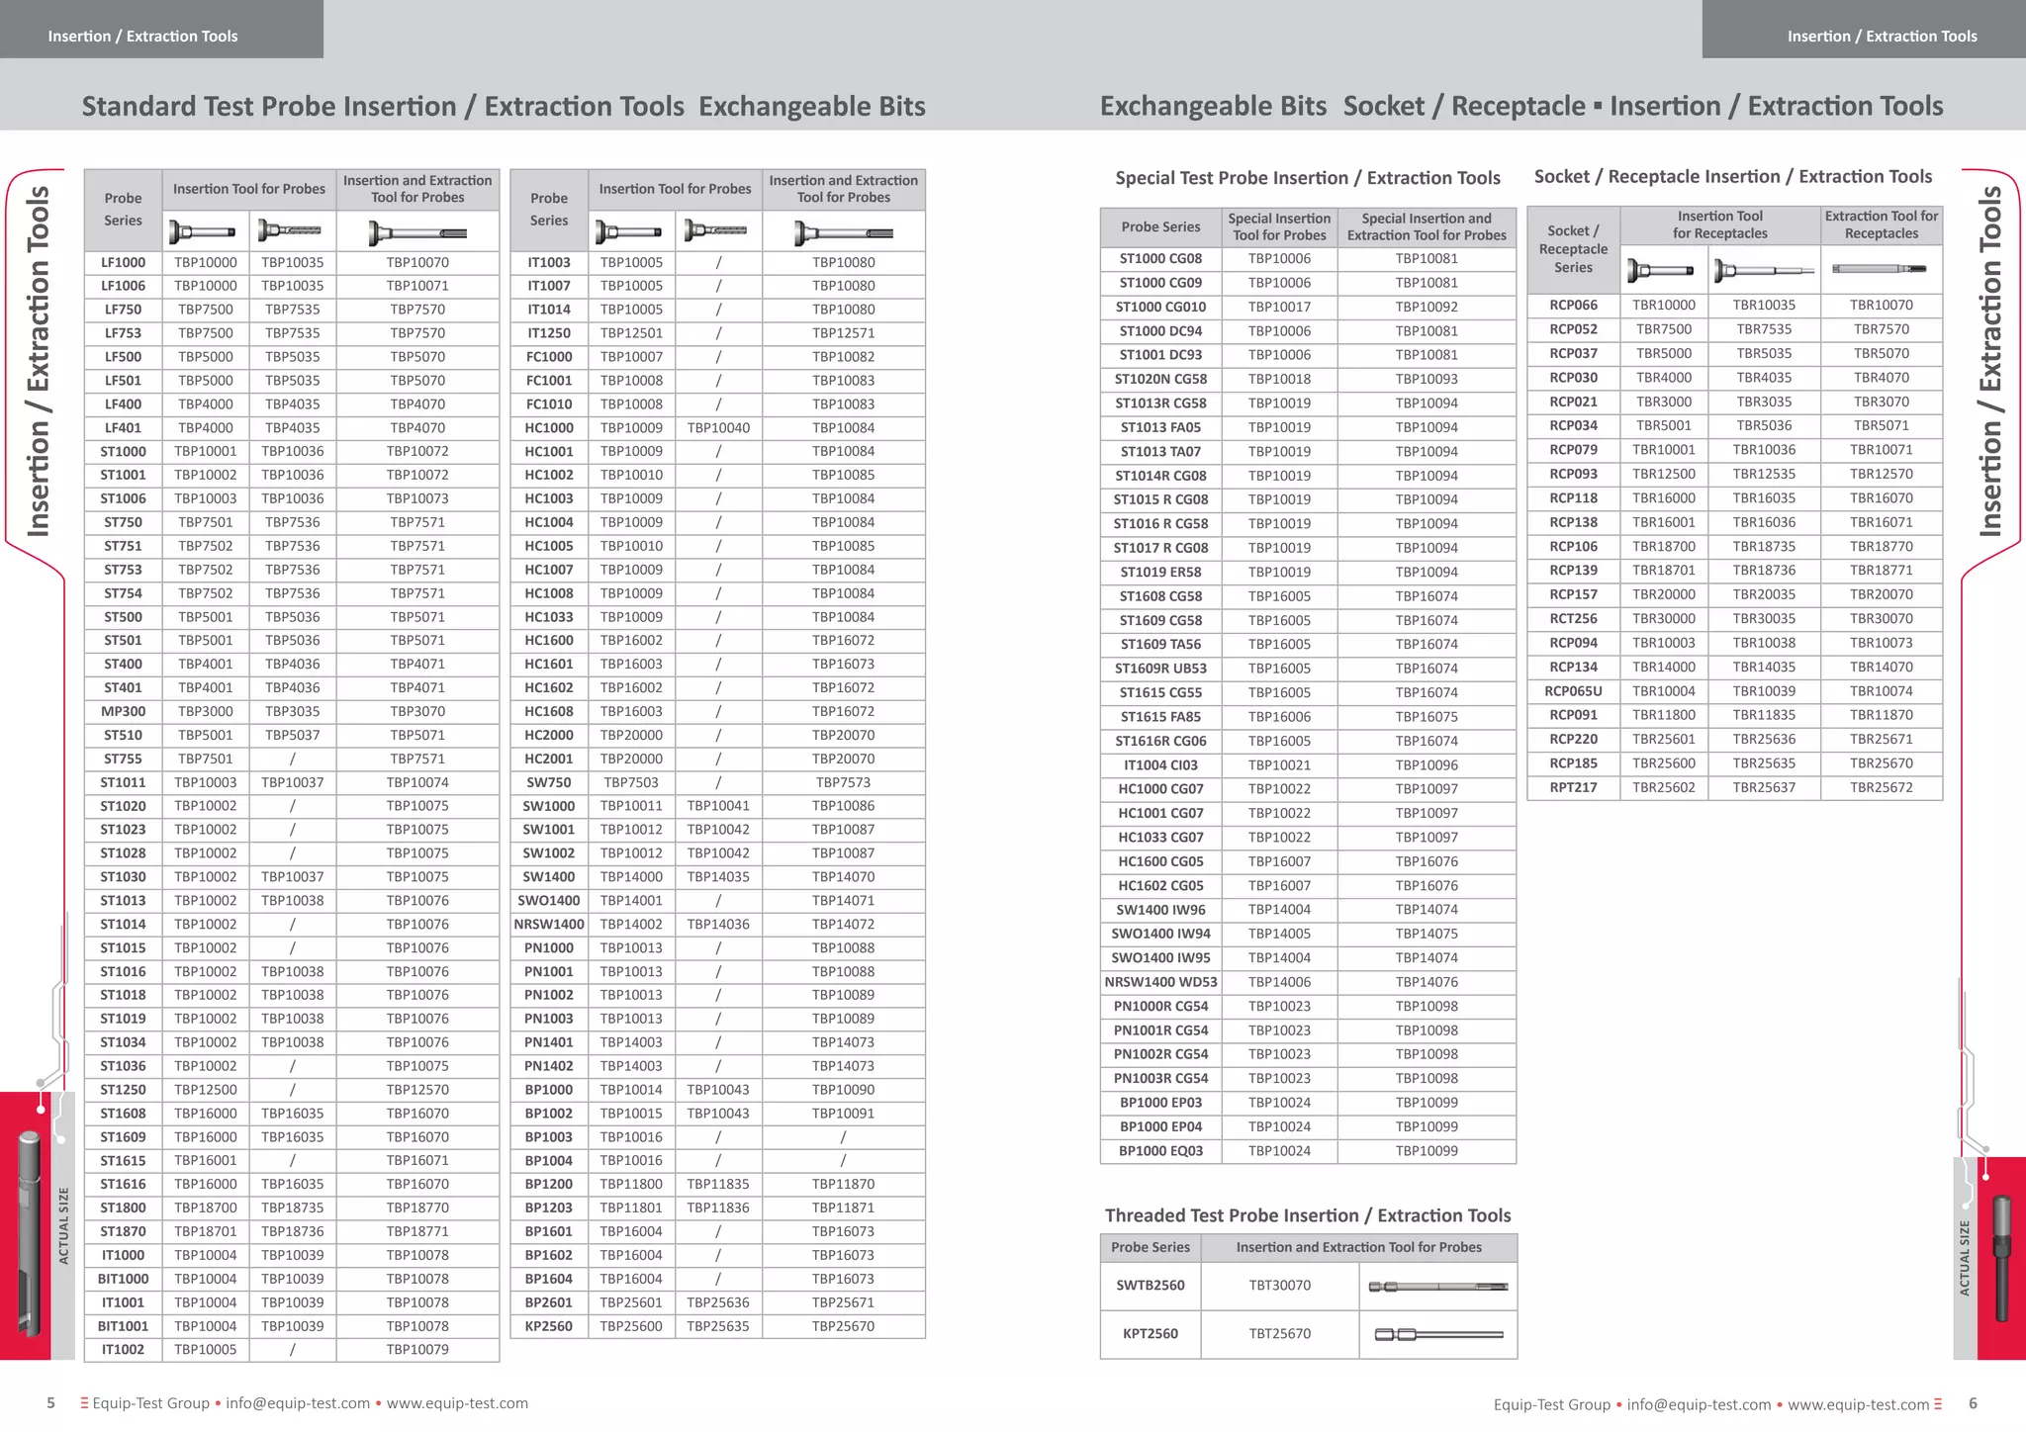This screenshot has height=1432, width=2026.
Task: Click the 'IT1004 CI03' probe series cell
Action: pos(1161,764)
